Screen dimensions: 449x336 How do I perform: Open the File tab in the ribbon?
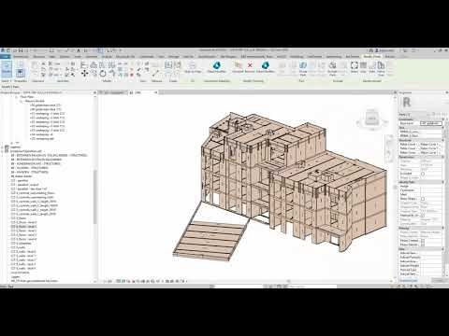point(6,57)
